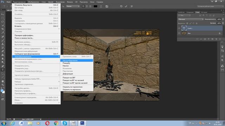Select the Hand tool
This screenshot has width=225, height=126.
[2, 81]
